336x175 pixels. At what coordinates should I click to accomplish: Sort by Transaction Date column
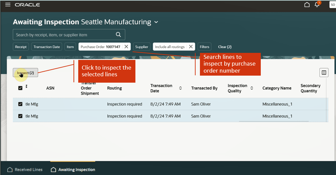click(181, 88)
